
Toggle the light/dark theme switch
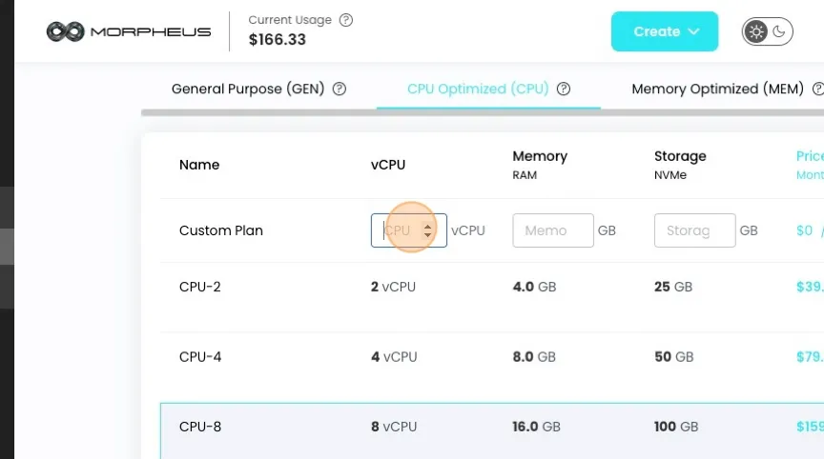click(767, 31)
